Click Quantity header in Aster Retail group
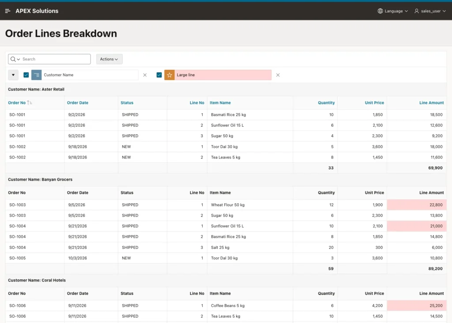The width and height of the screenshot is (452, 323). click(x=326, y=103)
